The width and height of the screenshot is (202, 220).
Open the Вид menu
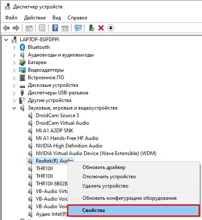coord(57,18)
